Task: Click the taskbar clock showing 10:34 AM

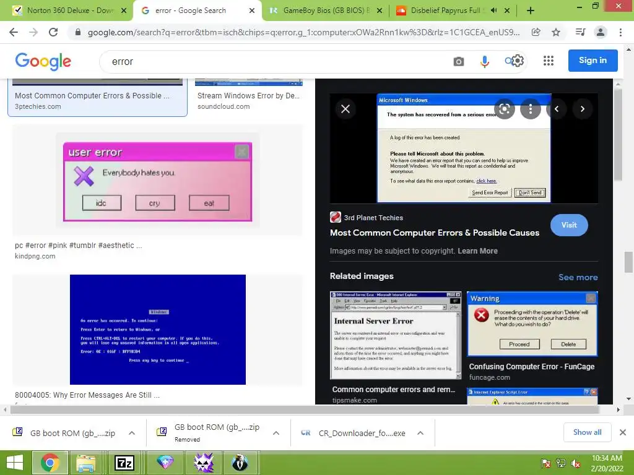Action: (x=607, y=463)
